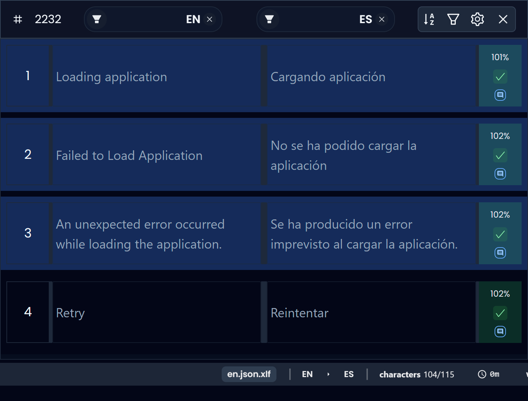This screenshot has width=528, height=401.
Task: Confirm segment 2 with its green checkmark
Action: click(500, 156)
